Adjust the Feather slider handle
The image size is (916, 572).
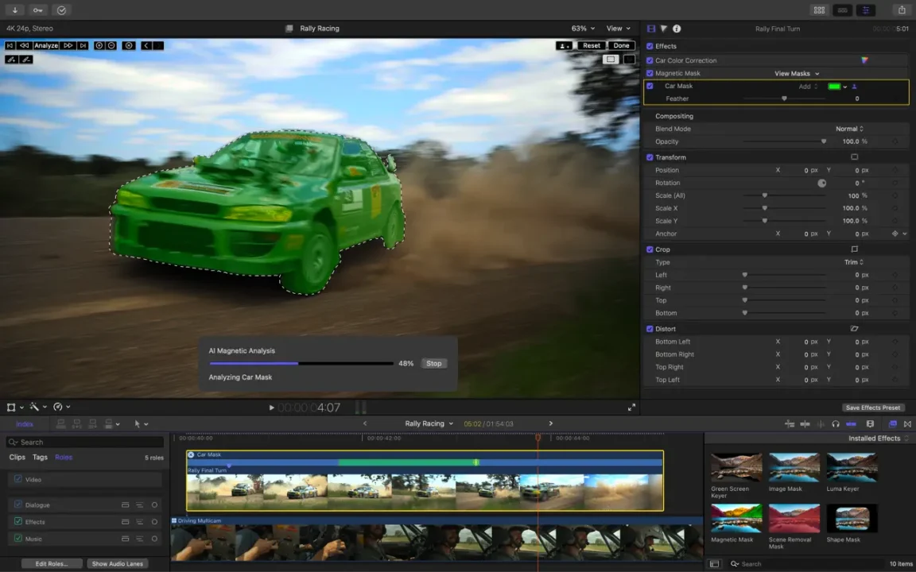[x=784, y=99]
